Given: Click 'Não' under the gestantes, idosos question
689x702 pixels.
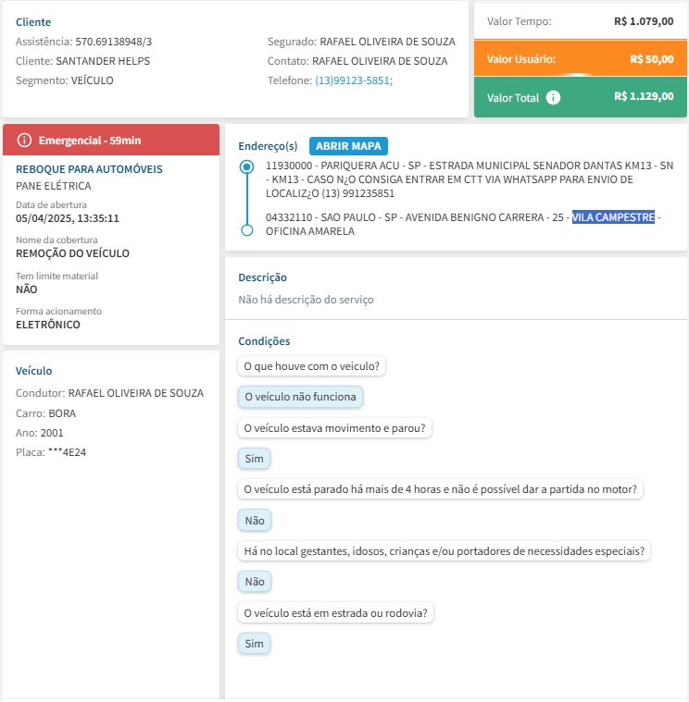Looking at the screenshot, I should [x=254, y=582].
